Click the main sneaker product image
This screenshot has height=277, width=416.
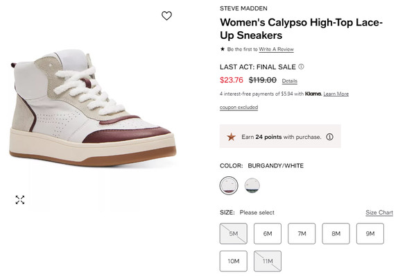[x=93, y=108]
